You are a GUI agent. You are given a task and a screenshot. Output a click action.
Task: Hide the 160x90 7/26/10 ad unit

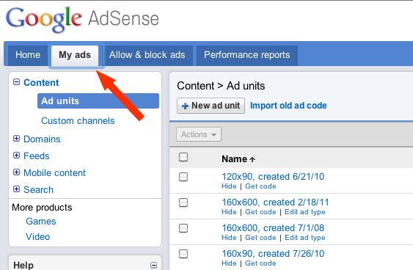click(x=229, y=263)
